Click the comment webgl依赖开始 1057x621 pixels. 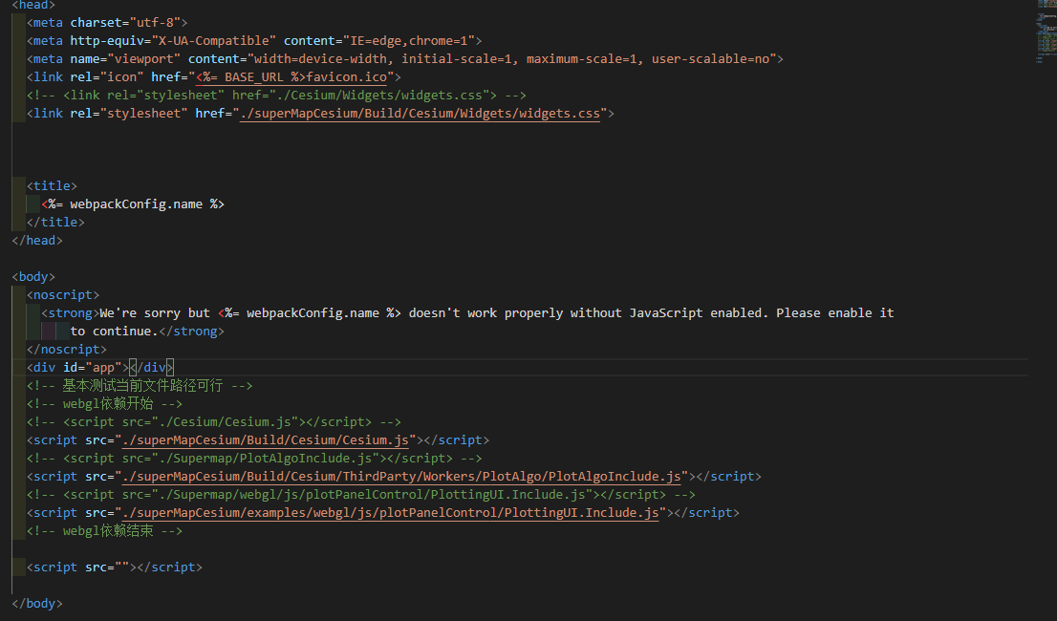104,404
